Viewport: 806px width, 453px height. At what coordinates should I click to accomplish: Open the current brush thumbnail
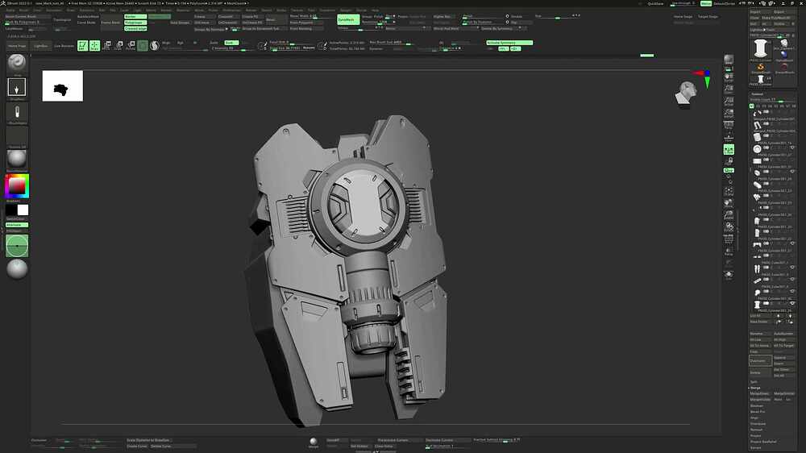[x=17, y=63]
